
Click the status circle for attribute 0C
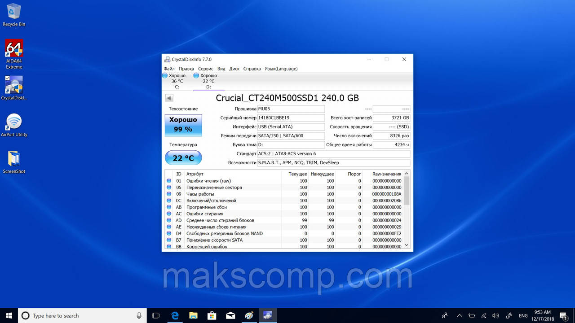point(169,201)
